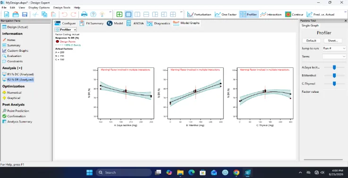Open Custom Graphs in navigation pane

tap(15, 51)
